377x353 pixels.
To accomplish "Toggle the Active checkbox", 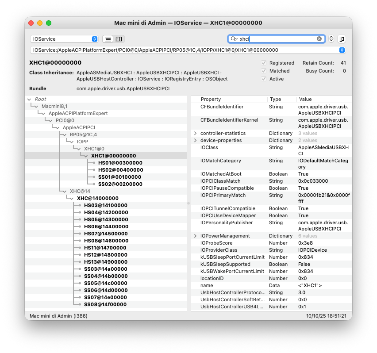I will point(264,79).
